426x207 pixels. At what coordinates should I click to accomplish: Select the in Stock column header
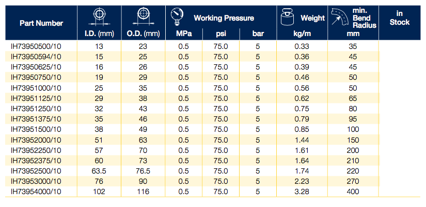pyautogui.click(x=399, y=18)
